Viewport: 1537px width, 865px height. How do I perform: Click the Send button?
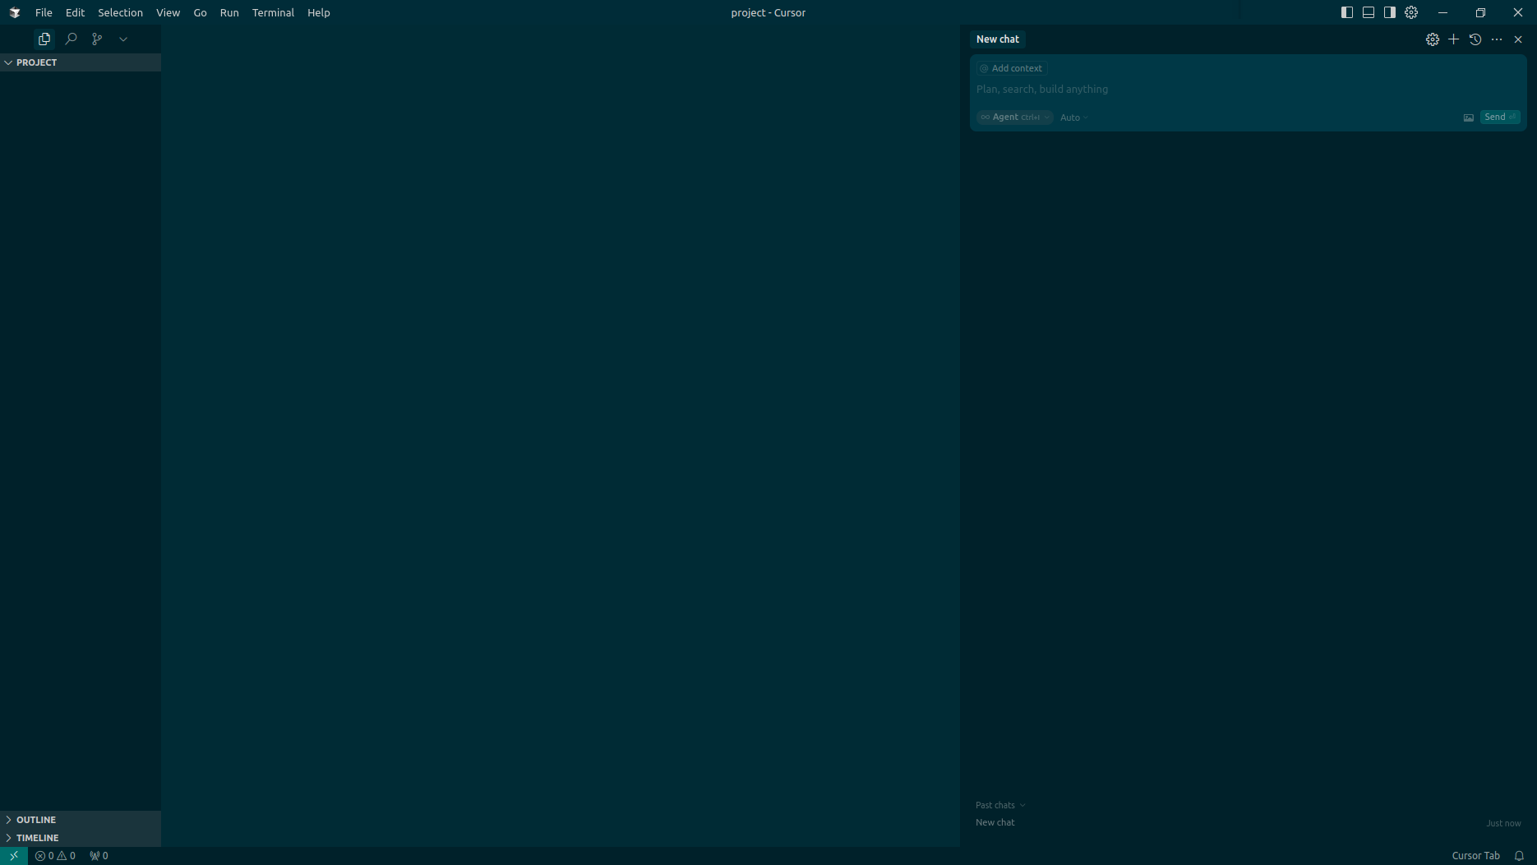click(1498, 117)
